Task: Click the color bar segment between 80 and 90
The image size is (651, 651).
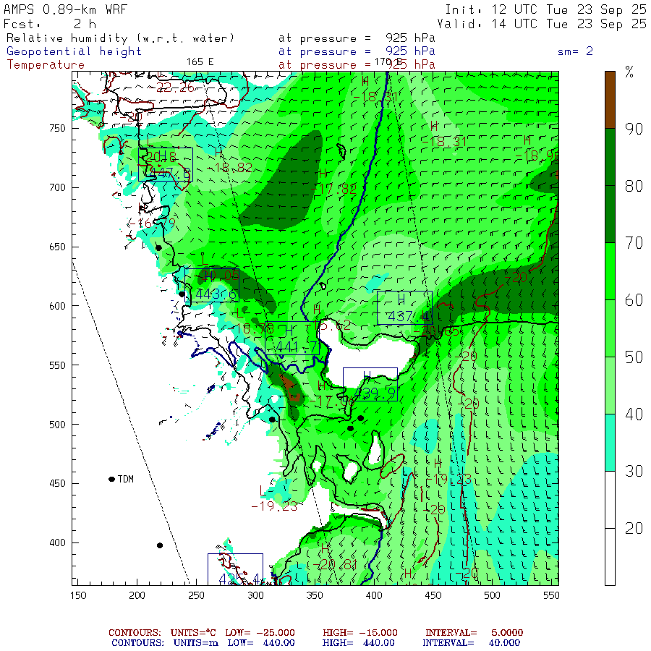Action: click(x=610, y=157)
